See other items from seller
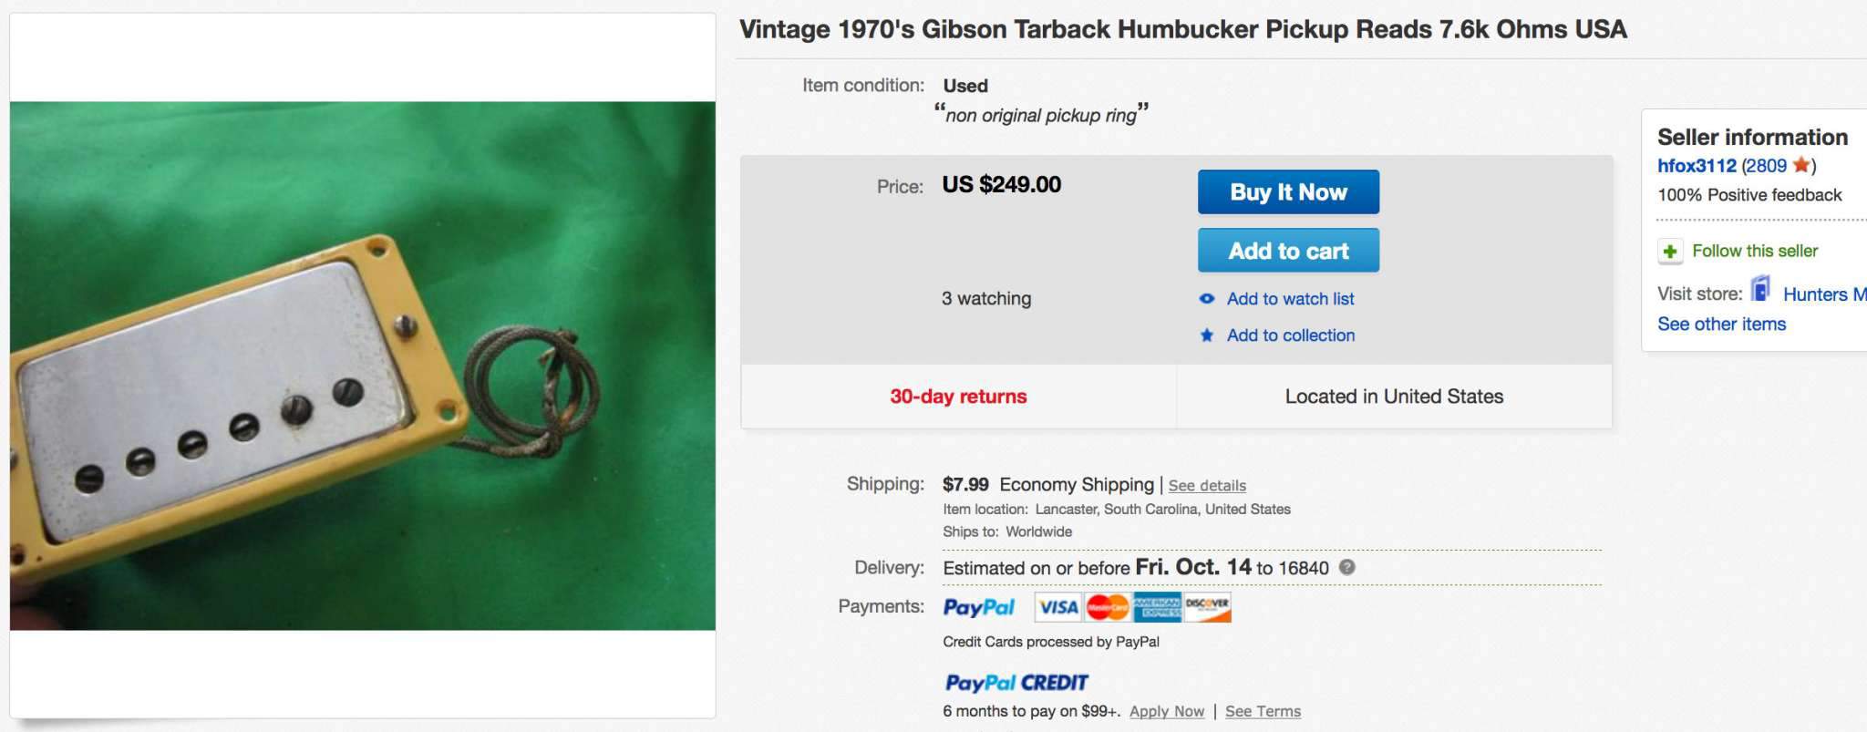This screenshot has height=732, width=1867. (1721, 325)
